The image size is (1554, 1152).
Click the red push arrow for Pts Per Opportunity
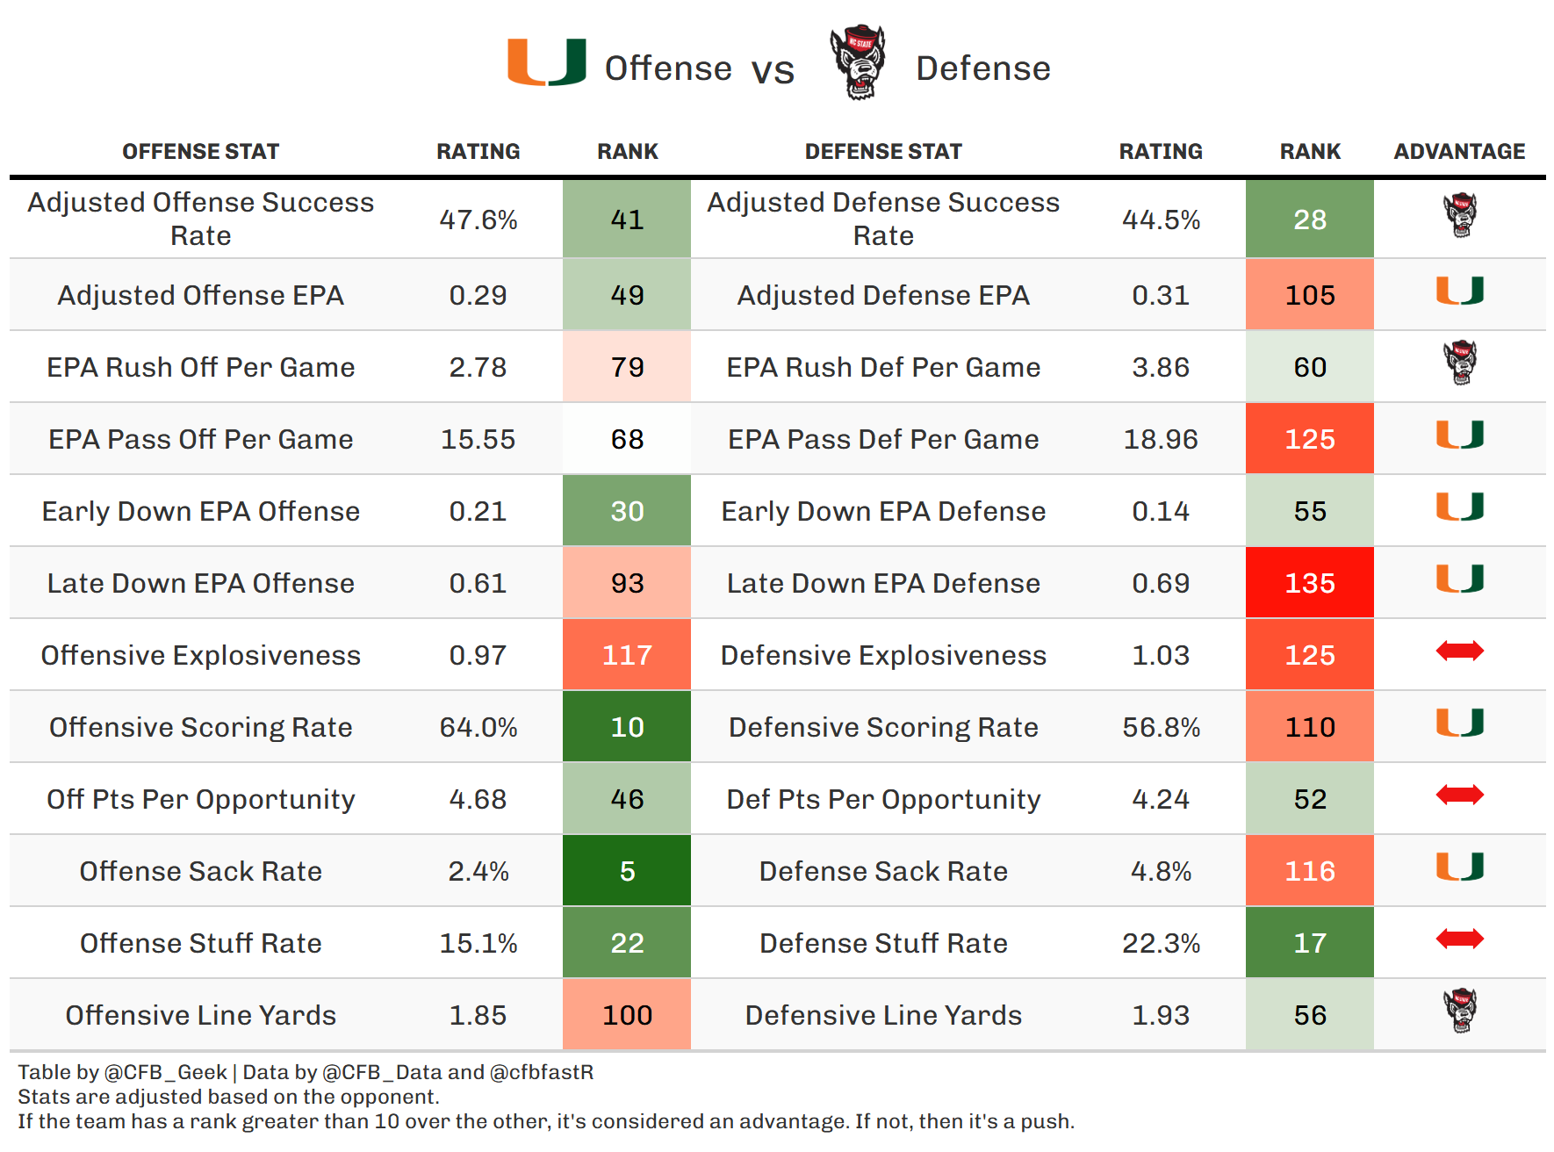click(1459, 796)
